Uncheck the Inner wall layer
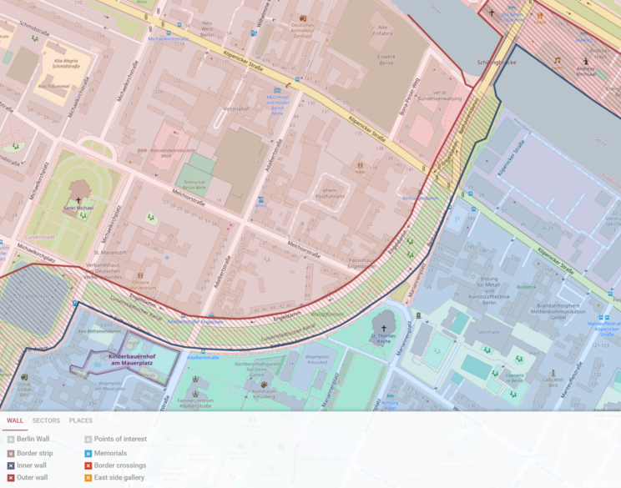Image resolution: width=621 pixels, height=488 pixels. [x=11, y=465]
